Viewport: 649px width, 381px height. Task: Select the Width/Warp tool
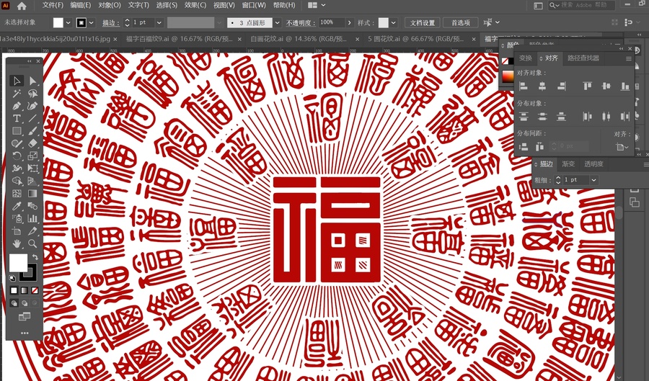click(x=17, y=169)
